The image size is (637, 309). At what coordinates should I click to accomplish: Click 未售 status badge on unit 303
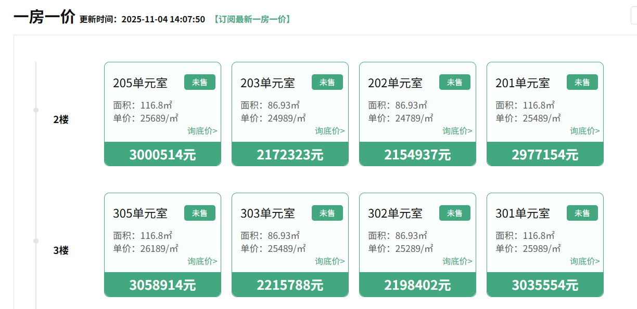(327, 213)
